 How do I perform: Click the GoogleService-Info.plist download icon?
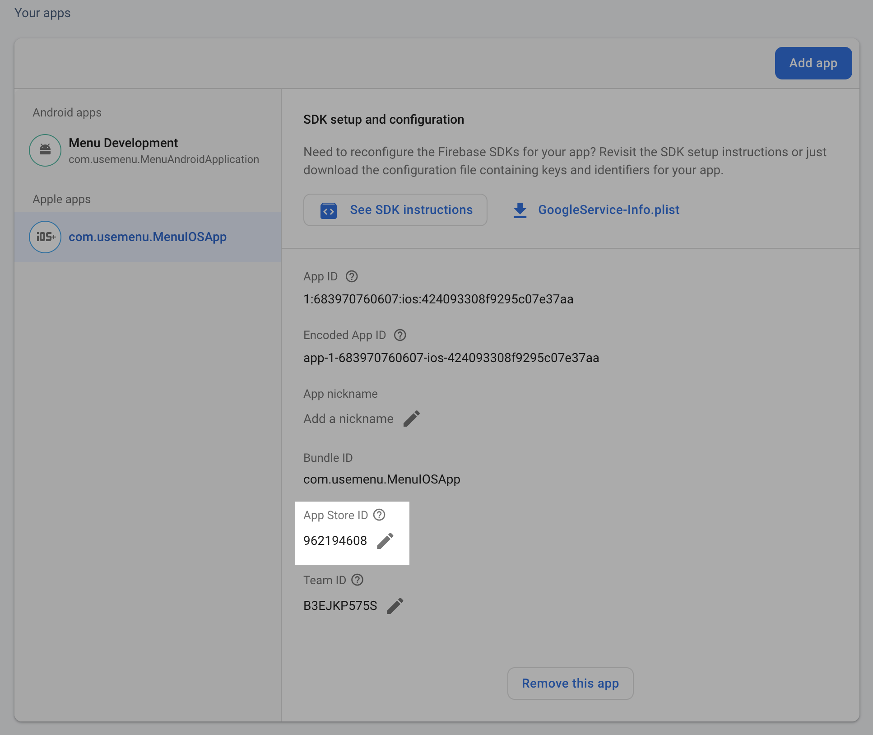(520, 209)
